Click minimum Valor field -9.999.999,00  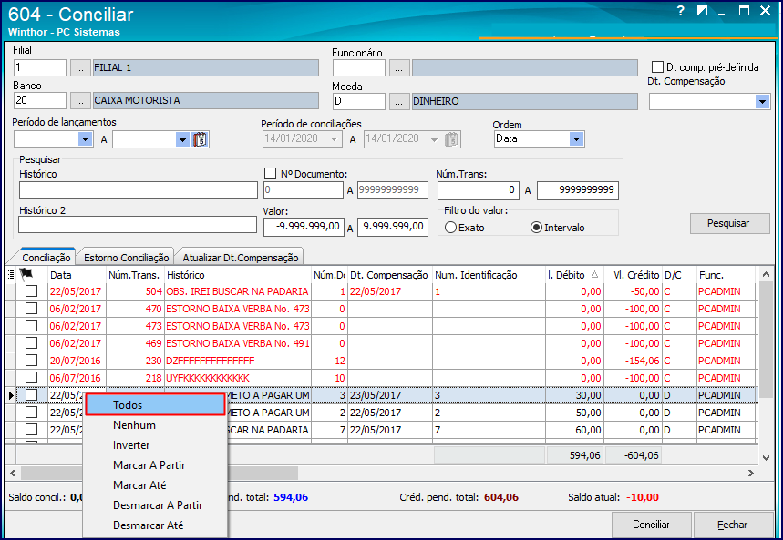[304, 227]
